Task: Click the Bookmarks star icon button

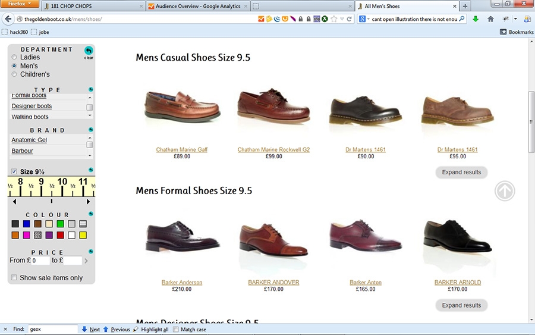Action: [x=503, y=32]
